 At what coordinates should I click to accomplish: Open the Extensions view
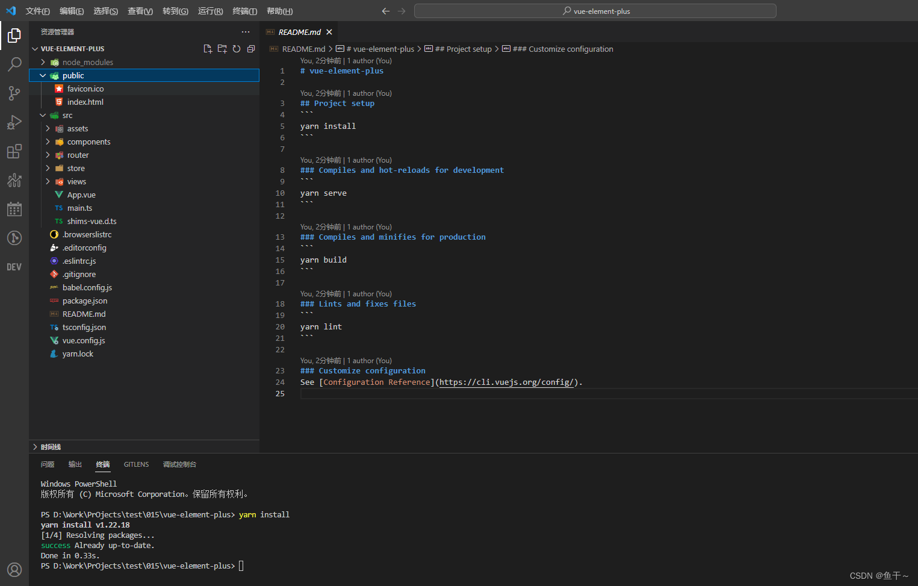(14, 151)
